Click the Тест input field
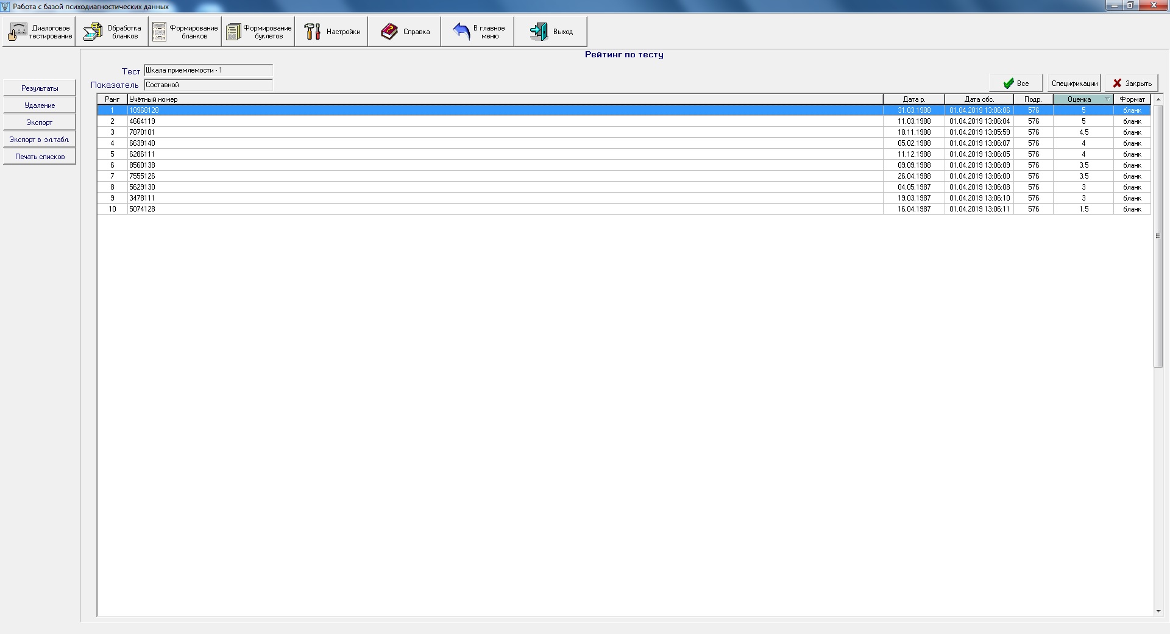Screen dimensions: 1170x634 pyautogui.click(x=208, y=71)
